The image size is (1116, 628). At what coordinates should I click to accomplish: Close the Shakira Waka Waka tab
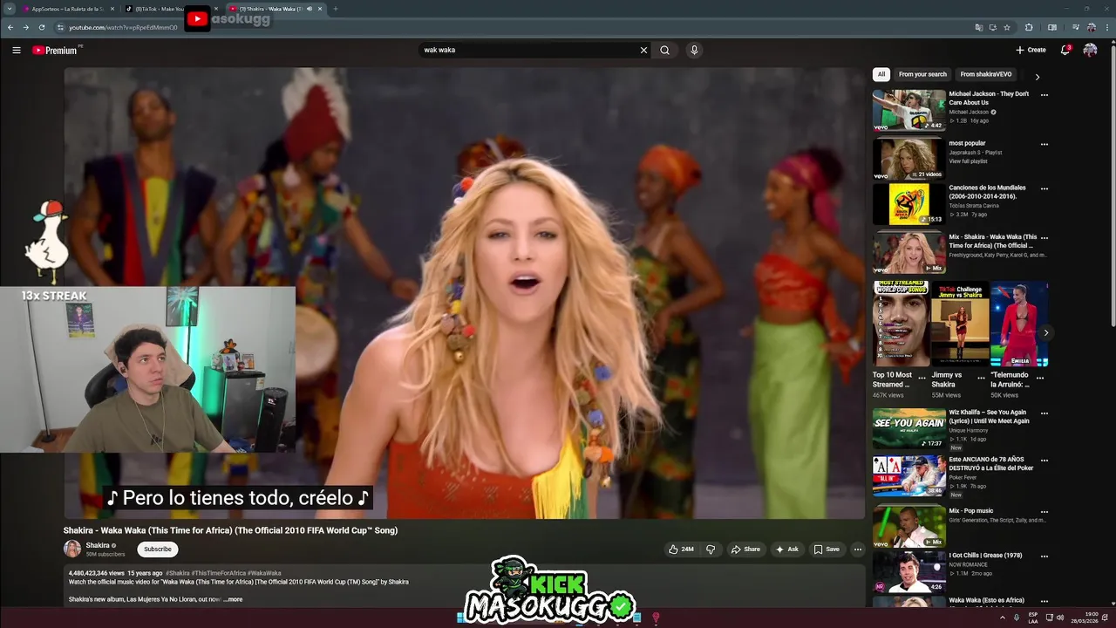coord(320,9)
